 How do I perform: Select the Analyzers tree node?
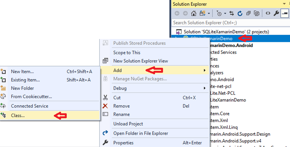(x=217, y=73)
